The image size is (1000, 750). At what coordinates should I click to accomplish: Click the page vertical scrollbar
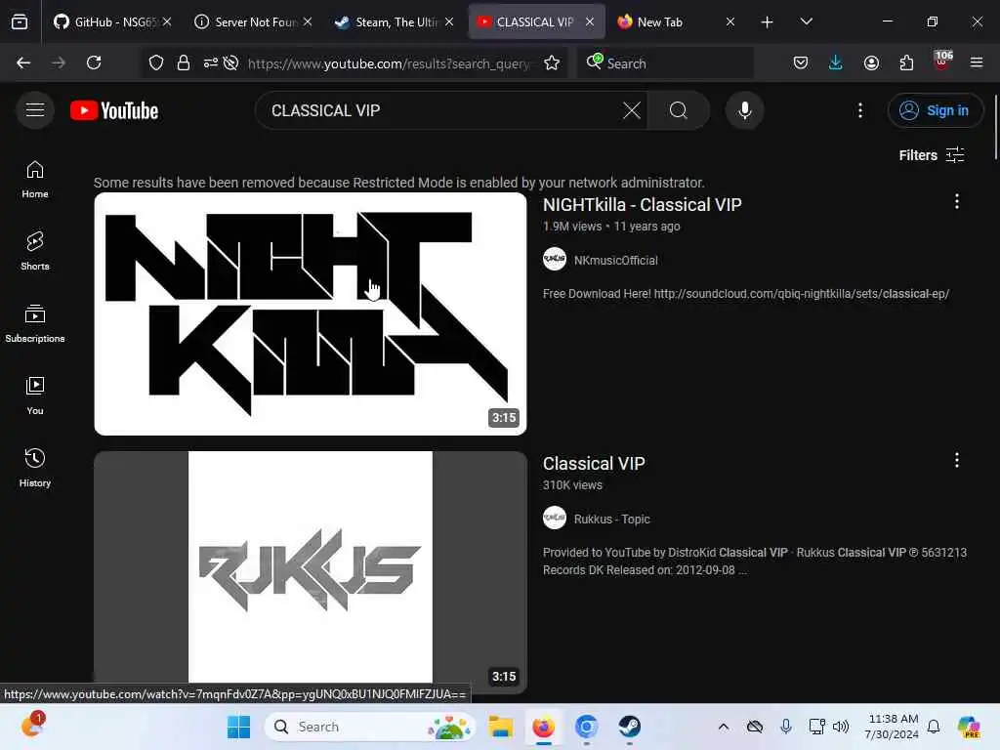(x=995, y=128)
